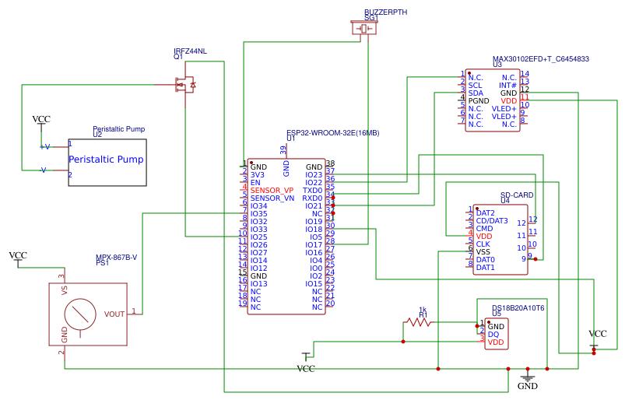Click the red VDD pin on DS18B20
This screenshot has height=400, width=625.
click(x=496, y=342)
